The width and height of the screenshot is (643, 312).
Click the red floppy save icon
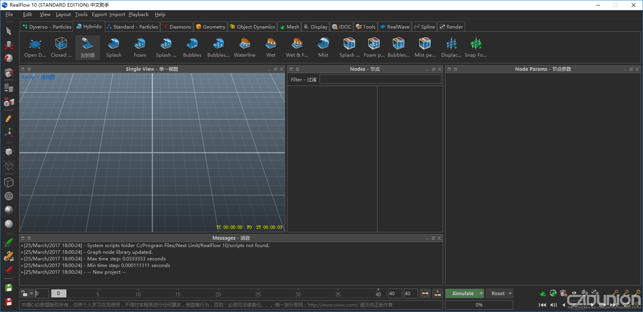click(9, 301)
